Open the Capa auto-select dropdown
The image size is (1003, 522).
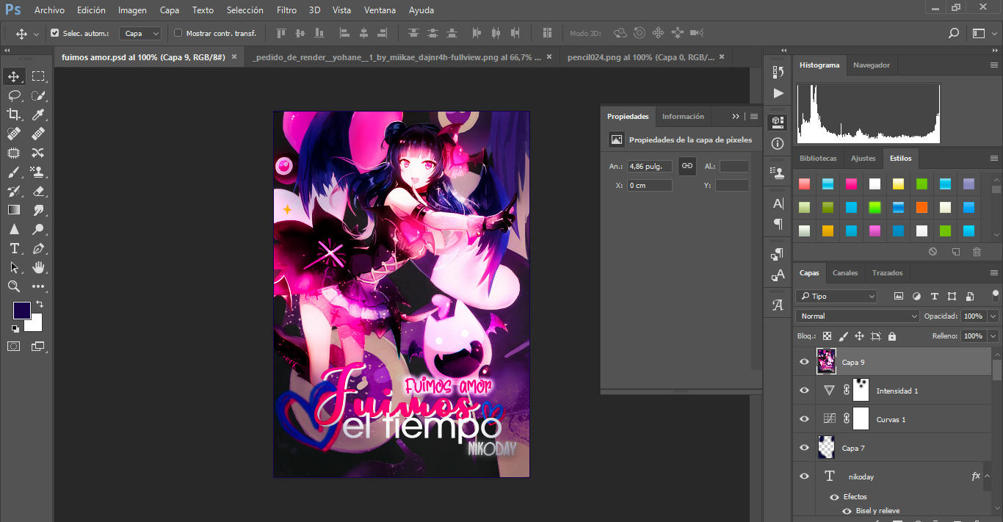tap(140, 33)
